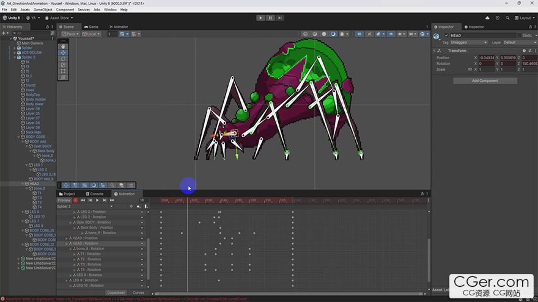Open the Layer Default dropdown

point(519,43)
